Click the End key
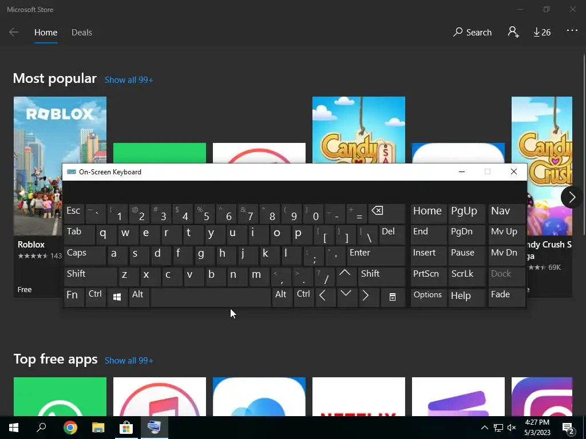586x439 pixels. click(x=428, y=234)
